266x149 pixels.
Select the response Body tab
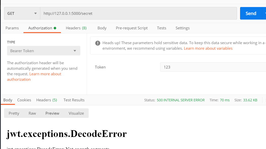[8, 100]
